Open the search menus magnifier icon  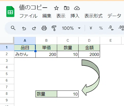pos(13,28)
